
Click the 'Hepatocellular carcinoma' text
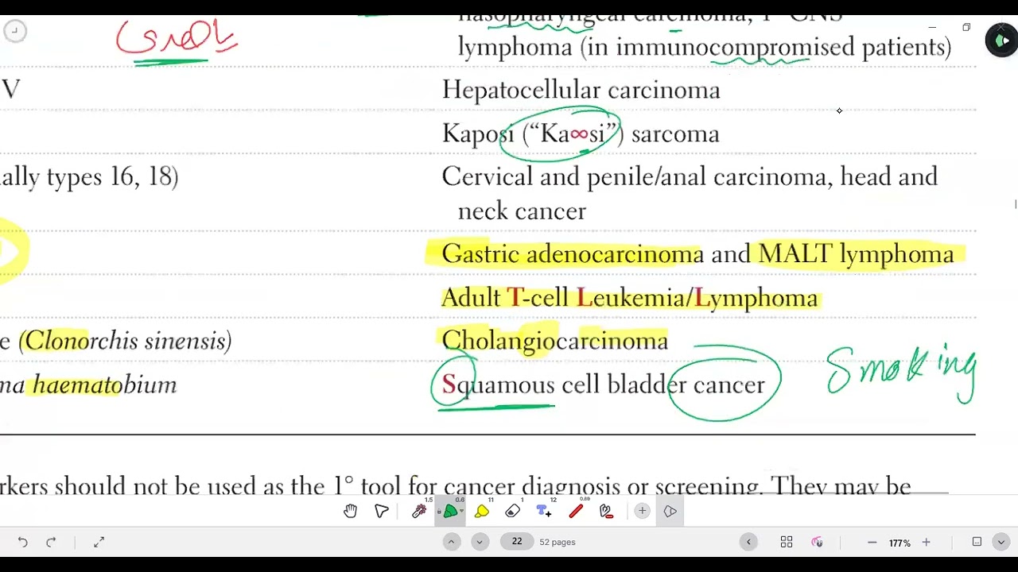coord(581,90)
